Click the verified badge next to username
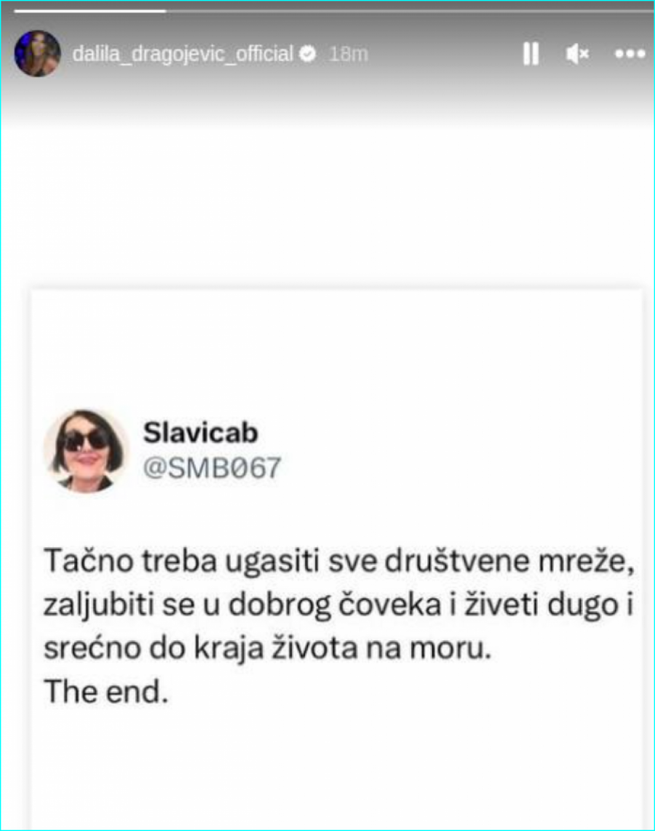655x831 pixels. [308, 53]
